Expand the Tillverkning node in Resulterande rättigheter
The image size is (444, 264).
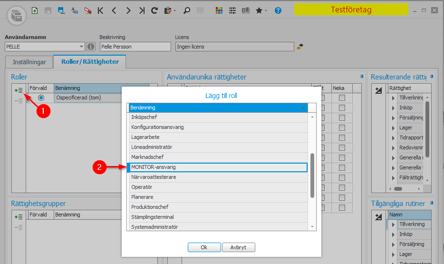pyautogui.click(x=393, y=98)
